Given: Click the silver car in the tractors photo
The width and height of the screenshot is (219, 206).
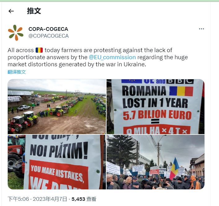Looking at the screenshot, I should click(24, 108).
